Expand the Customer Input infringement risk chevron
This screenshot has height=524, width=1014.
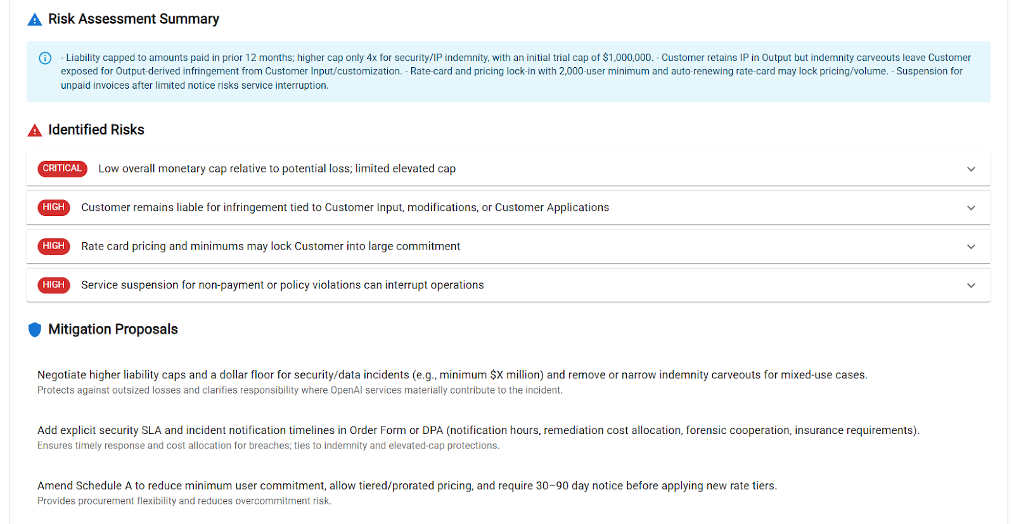971,208
